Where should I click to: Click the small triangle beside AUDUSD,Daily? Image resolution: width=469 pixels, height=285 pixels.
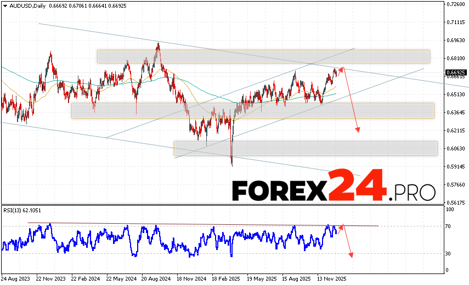tap(4, 4)
